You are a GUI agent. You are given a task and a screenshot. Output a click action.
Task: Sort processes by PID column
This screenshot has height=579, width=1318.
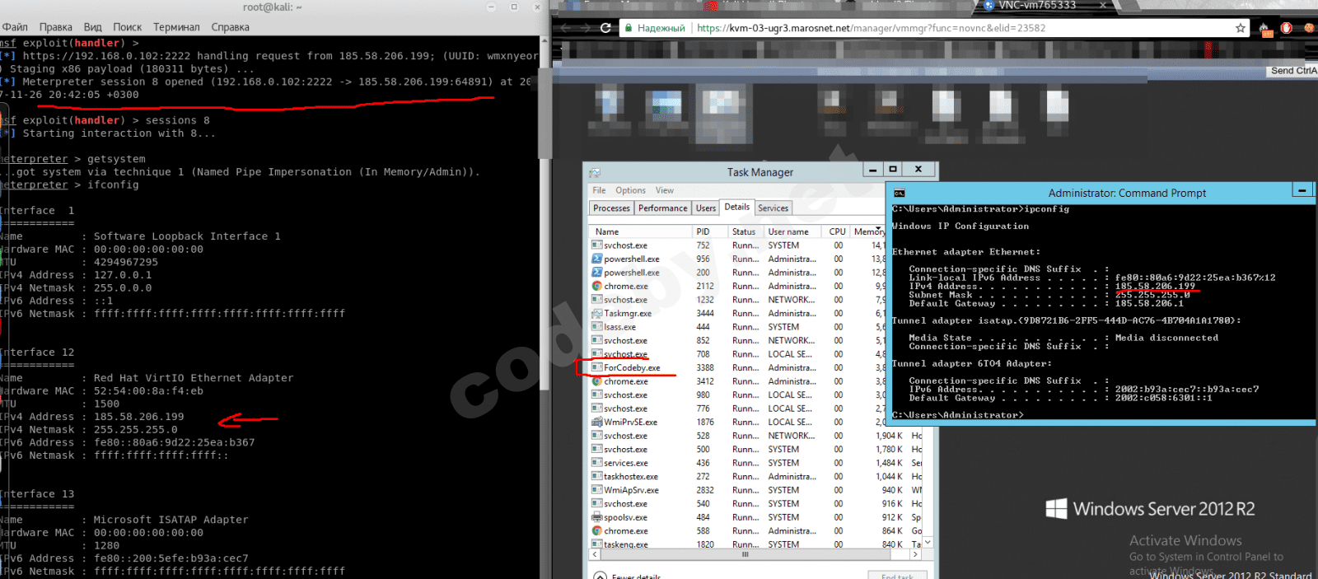pyautogui.click(x=710, y=232)
